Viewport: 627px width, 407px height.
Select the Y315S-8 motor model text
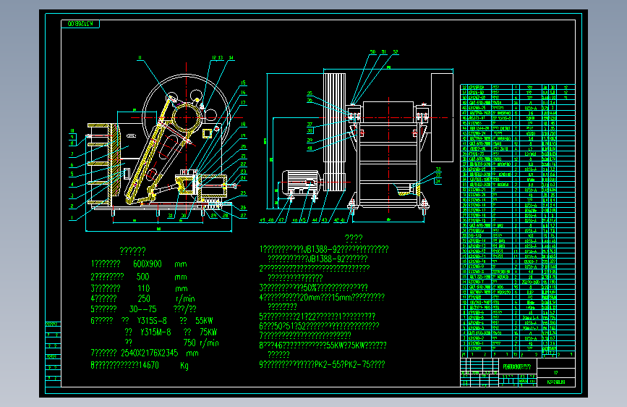[152, 321]
